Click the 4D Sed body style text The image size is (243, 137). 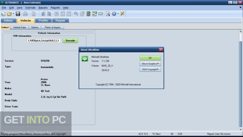[45, 91]
